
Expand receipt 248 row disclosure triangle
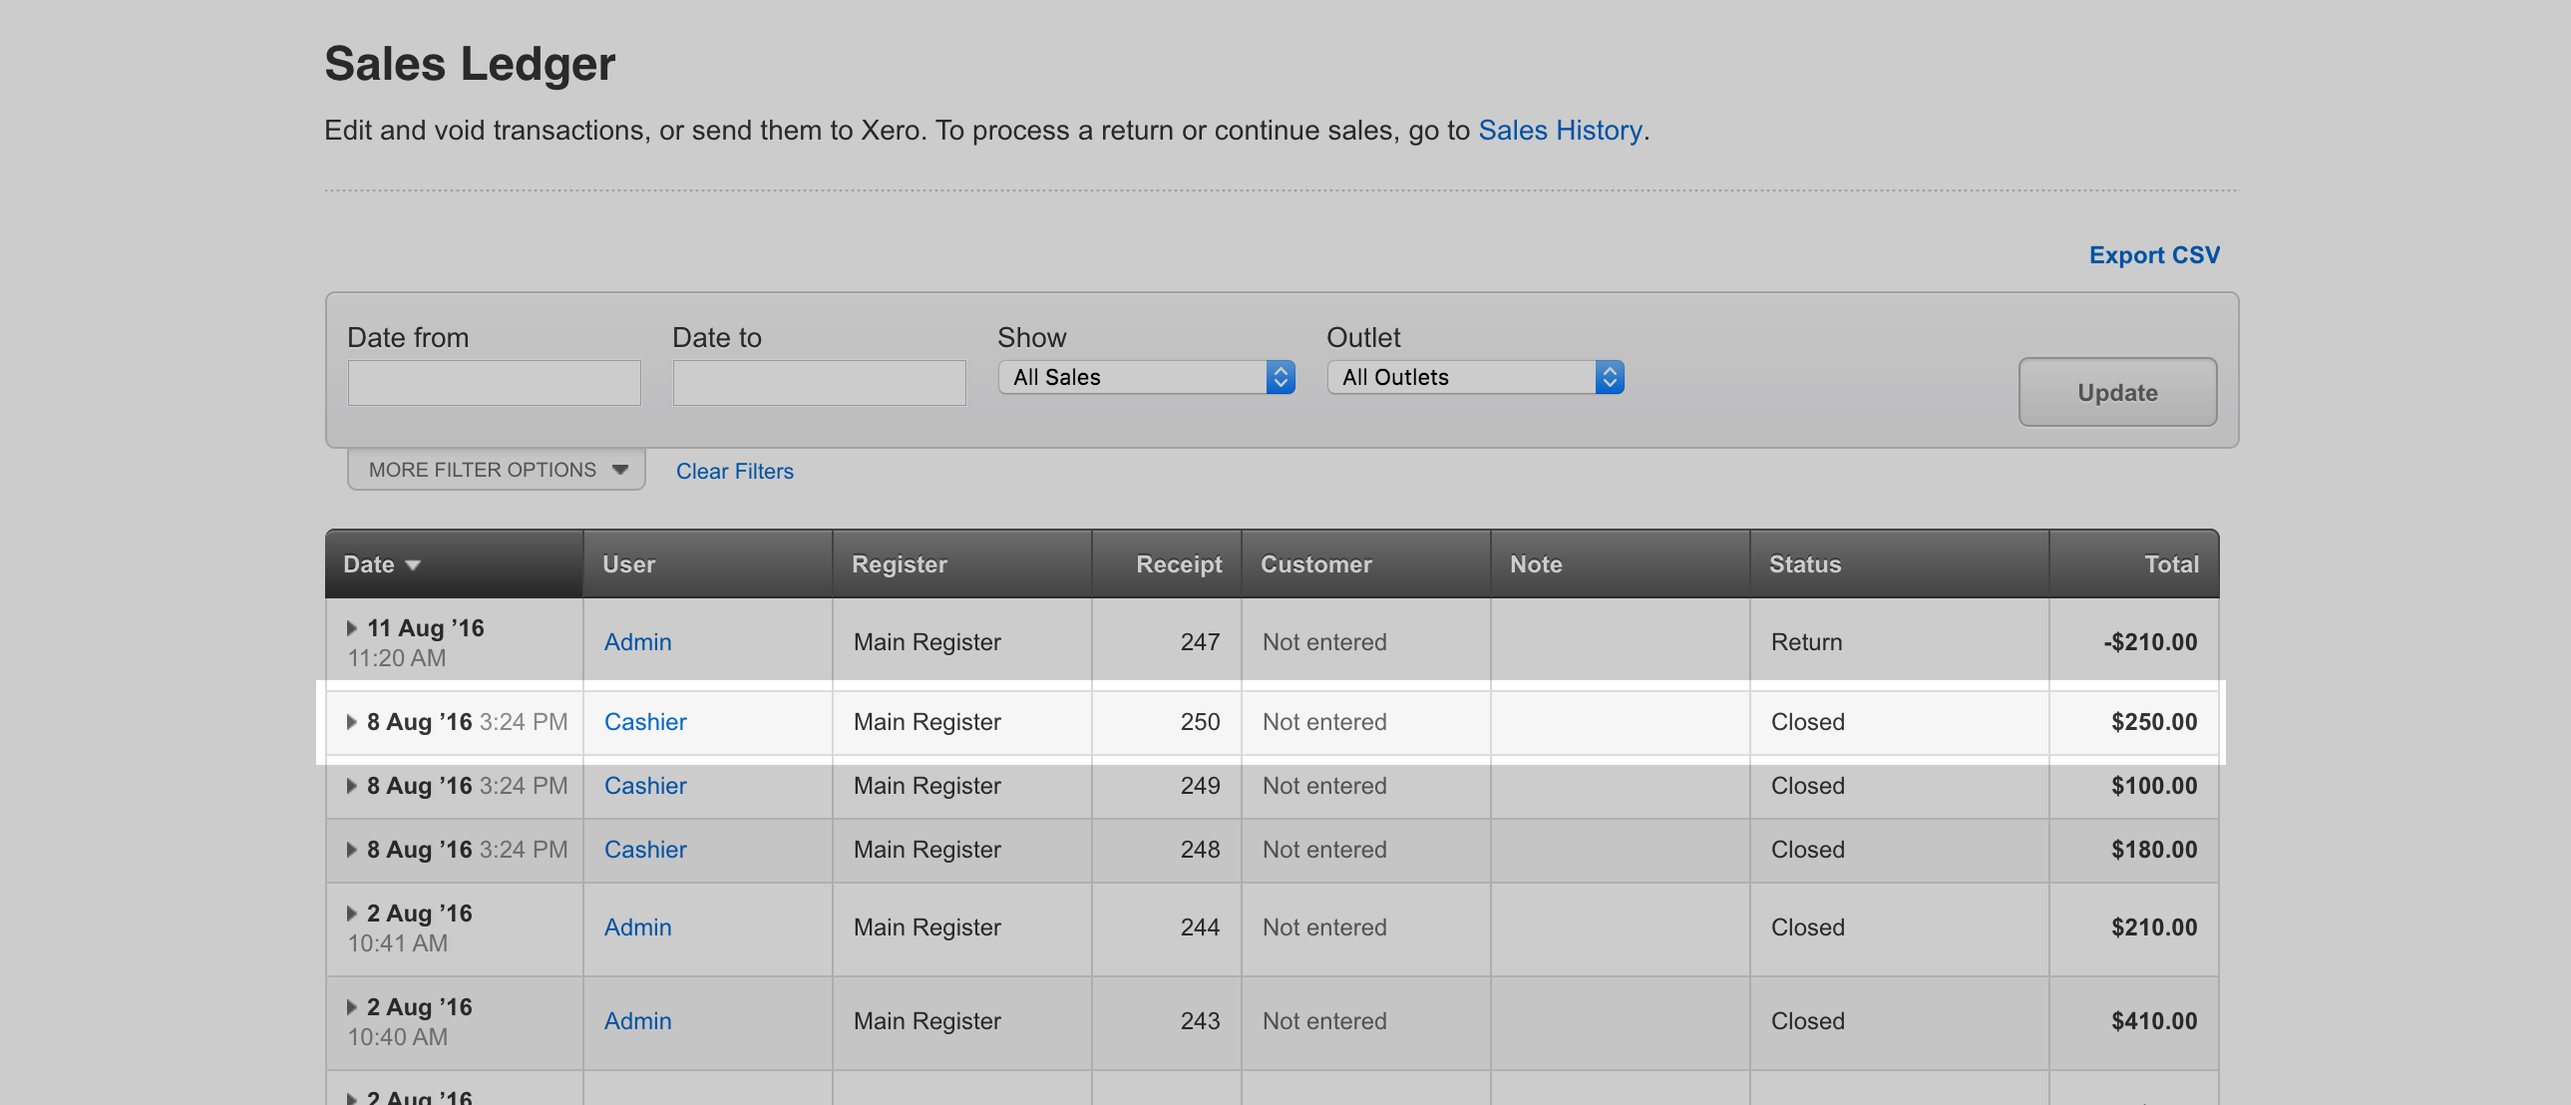pyautogui.click(x=351, y=850)
